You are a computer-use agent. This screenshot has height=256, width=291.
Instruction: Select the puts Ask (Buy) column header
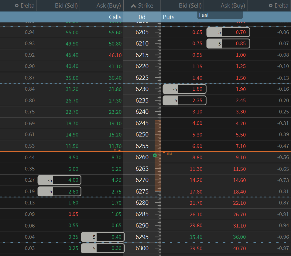[233, 5]
